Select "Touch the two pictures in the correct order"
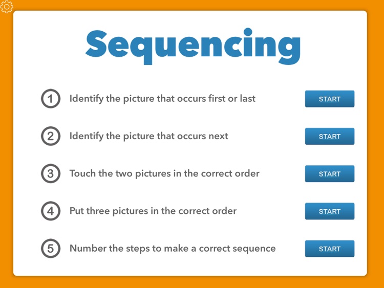384x288 pixels. (x=164, y=173)
